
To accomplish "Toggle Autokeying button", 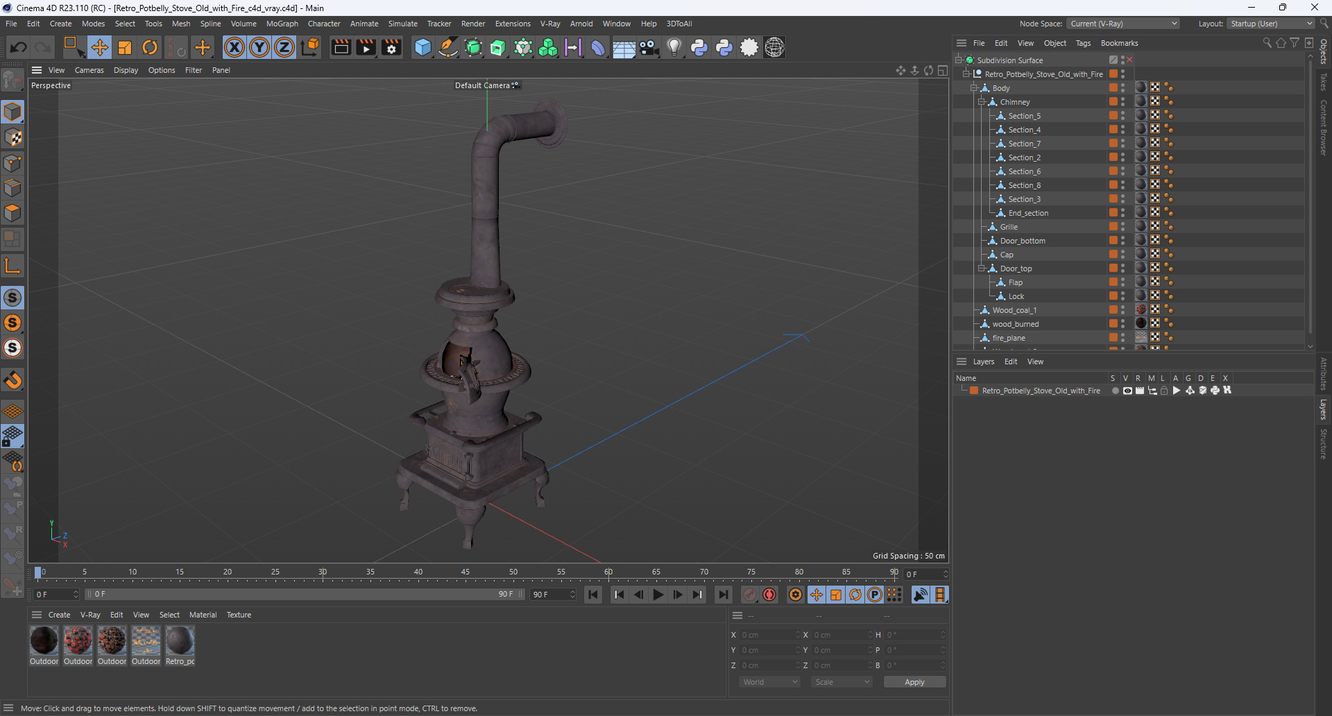I will click(769, 595).
